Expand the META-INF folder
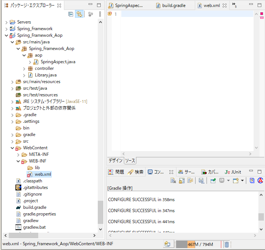 (18, 155)
